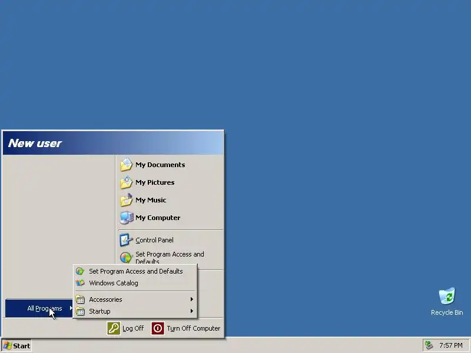Expand the Accessories submenu arrow
The image size is (471, 353).
192,299
